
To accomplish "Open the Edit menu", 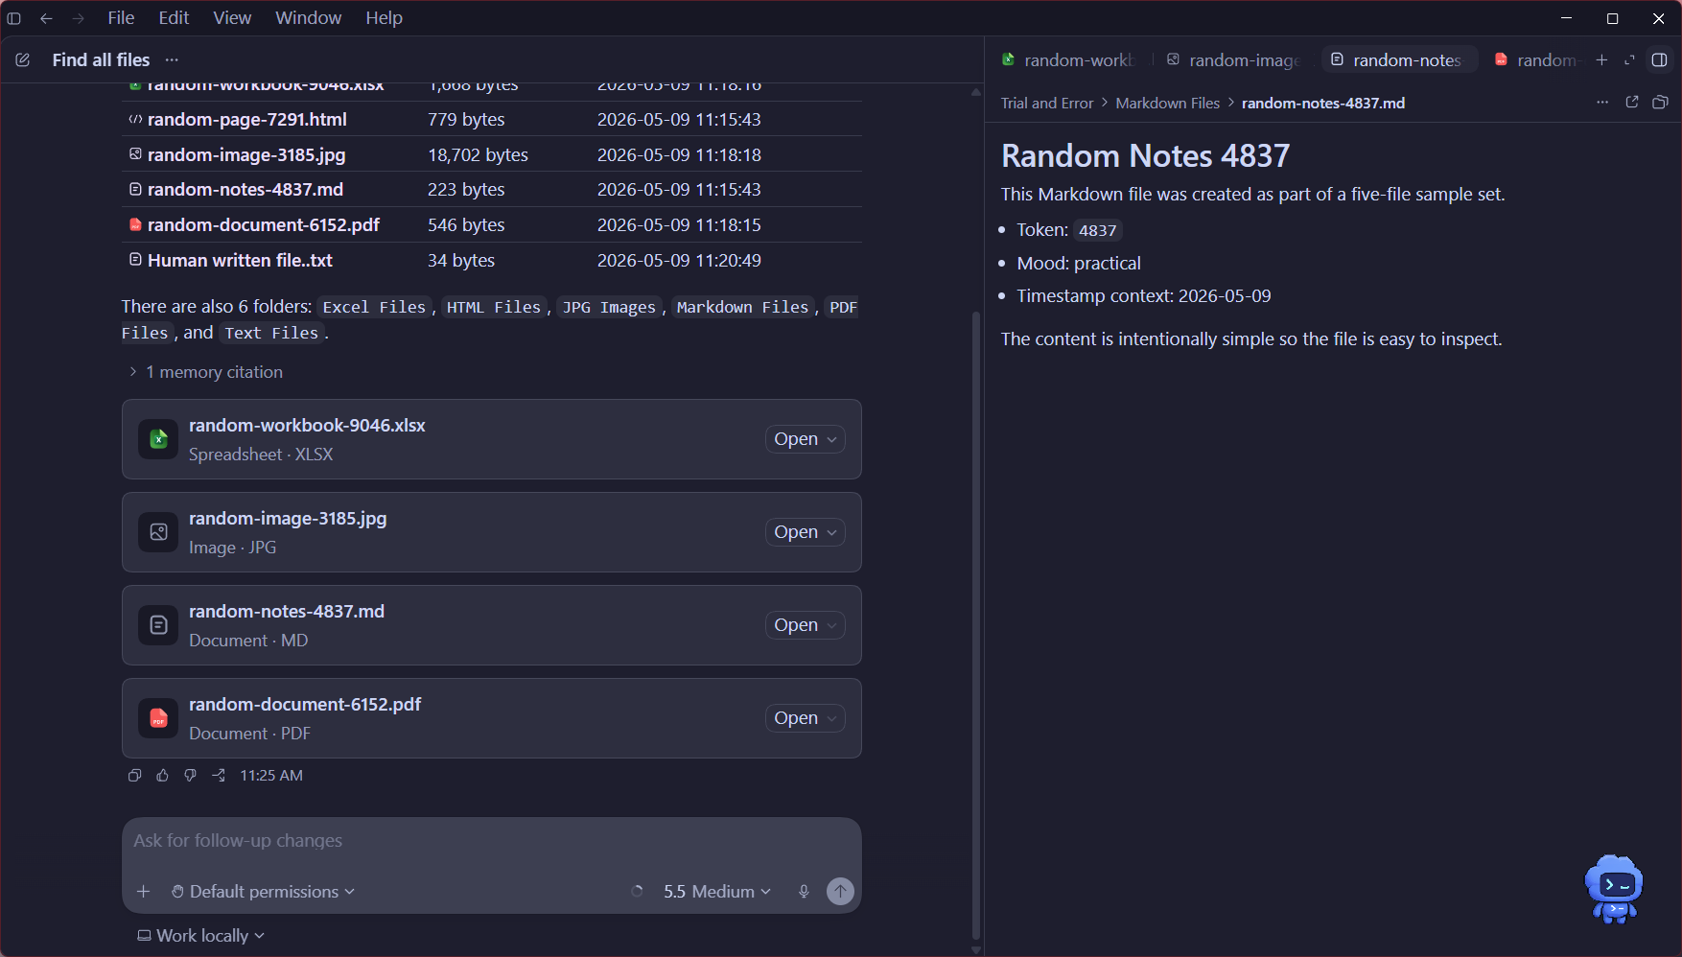I will click(174, 18).
